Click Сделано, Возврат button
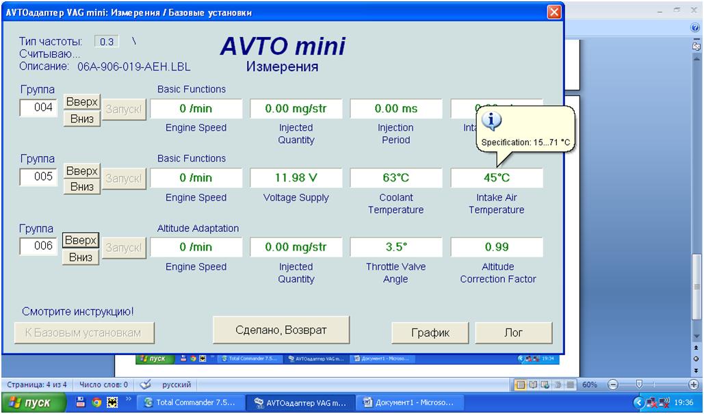The height and width of the screenshot is (414, 704). click(281, 331)
